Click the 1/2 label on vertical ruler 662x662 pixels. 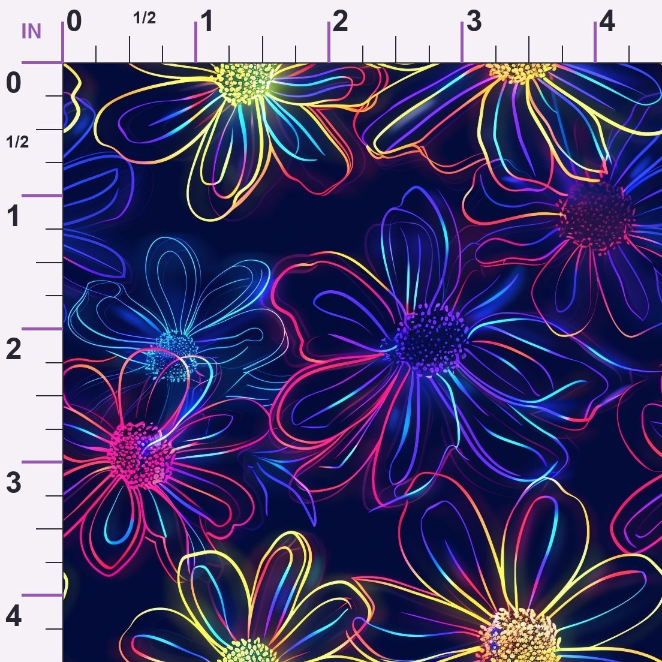tap(17, 142)
